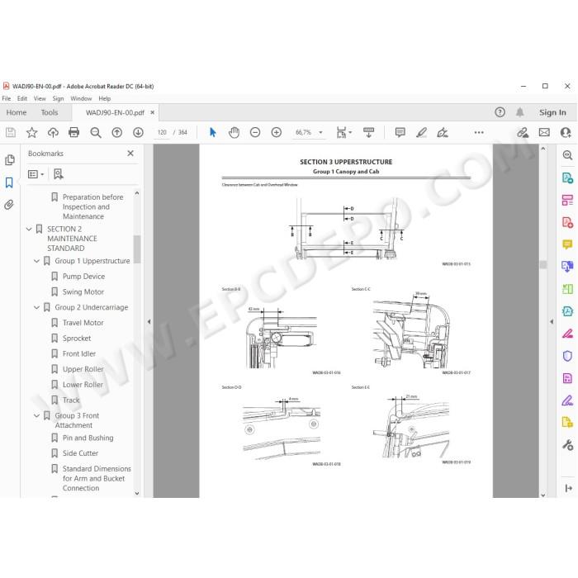The height and width of the screenshot is (578, 578).
Task: Toggle the Bookmarks panel icon
Action: tap(9, 182)
